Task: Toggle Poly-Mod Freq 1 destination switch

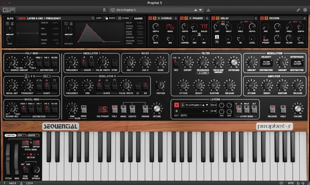Action: [39, 63]
